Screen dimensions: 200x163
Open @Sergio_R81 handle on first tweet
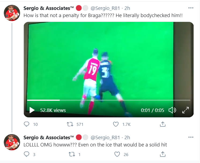click(x=105, y=8)
